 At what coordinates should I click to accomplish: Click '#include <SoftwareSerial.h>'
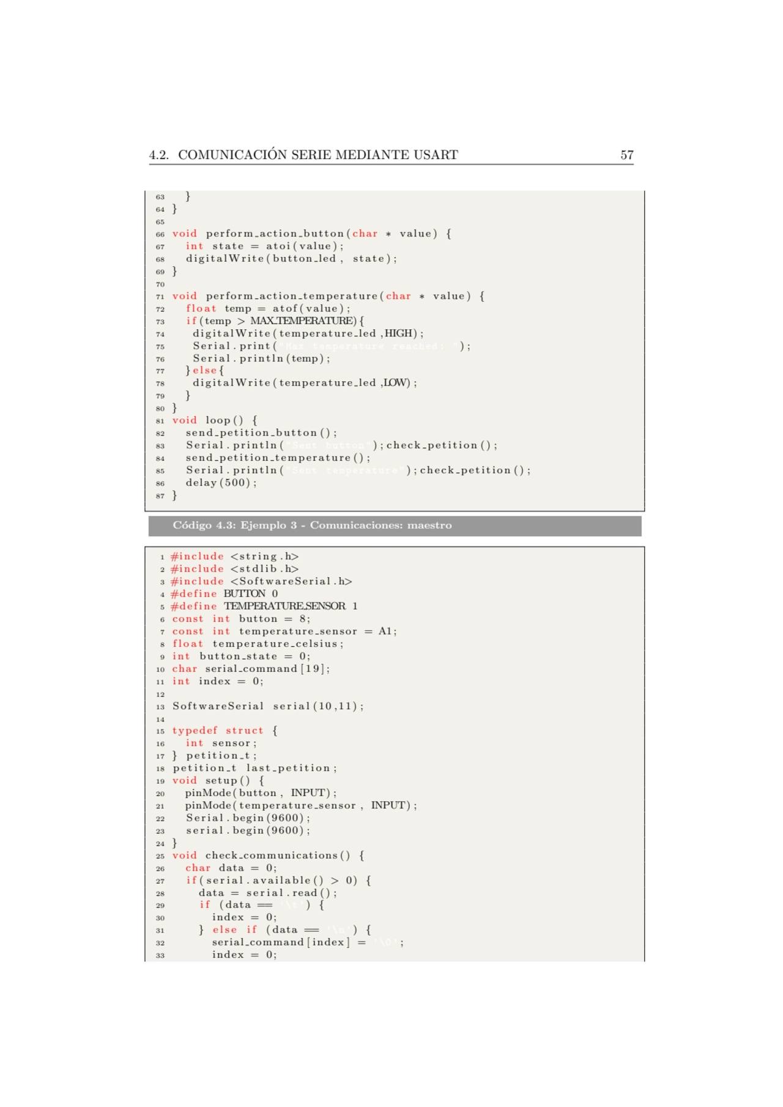tap(261, 581)
